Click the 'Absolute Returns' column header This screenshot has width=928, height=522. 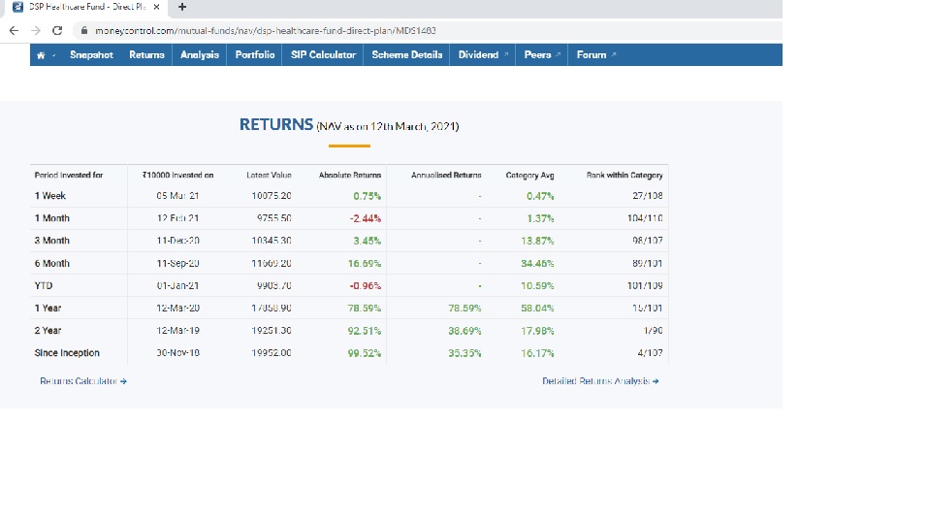[x=350, y=176]
